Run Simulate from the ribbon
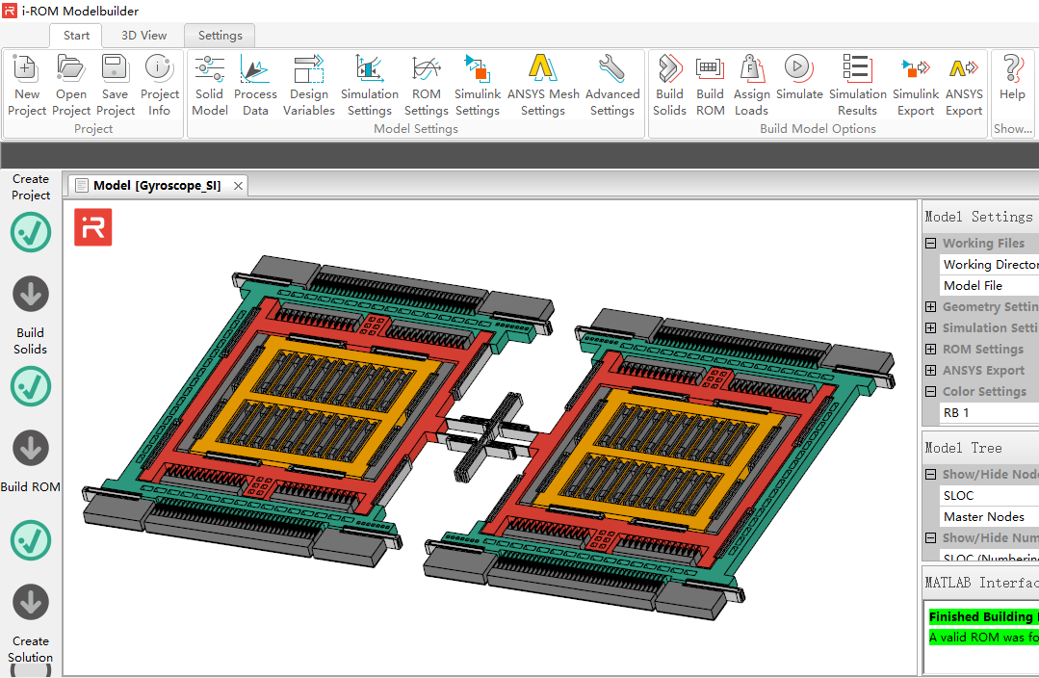 799,78
